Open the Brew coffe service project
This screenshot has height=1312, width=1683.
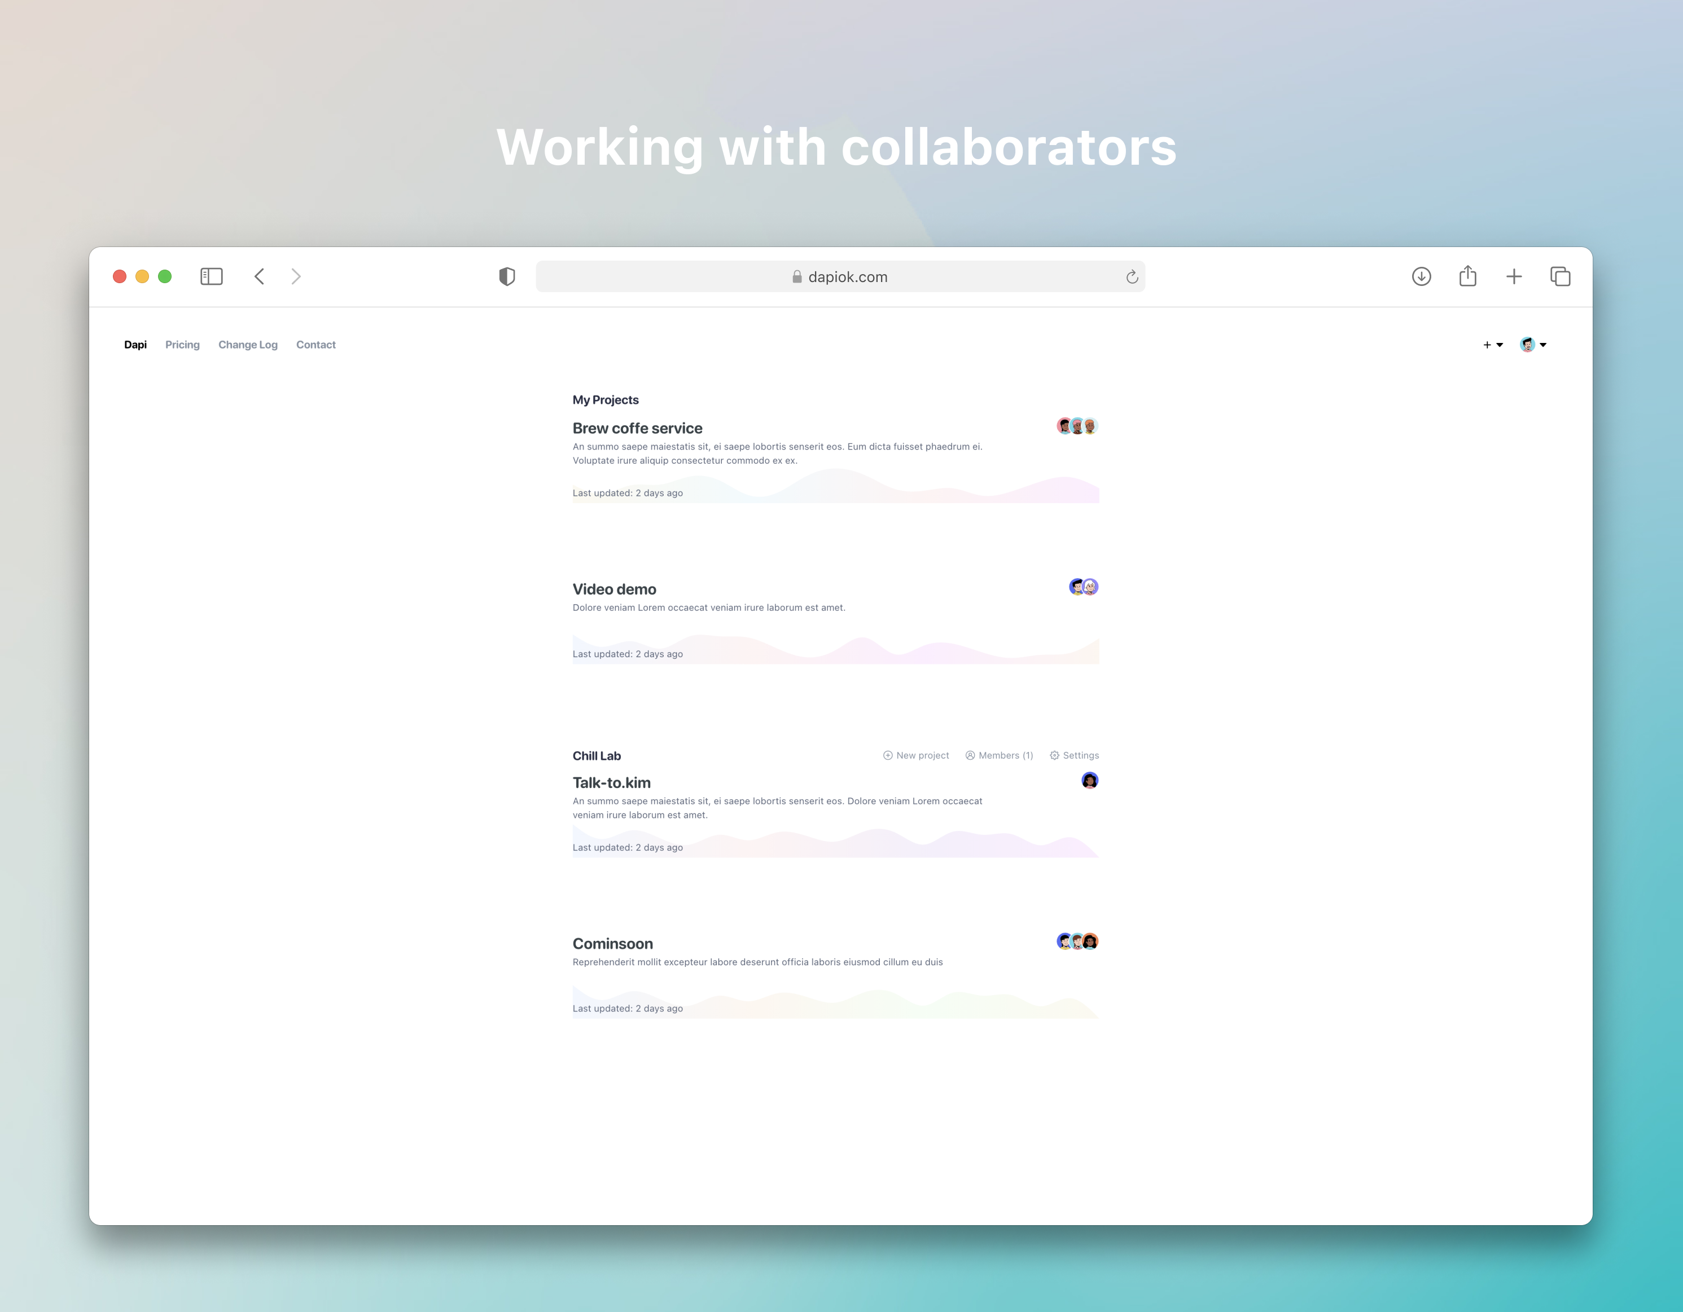pos(637,428)
